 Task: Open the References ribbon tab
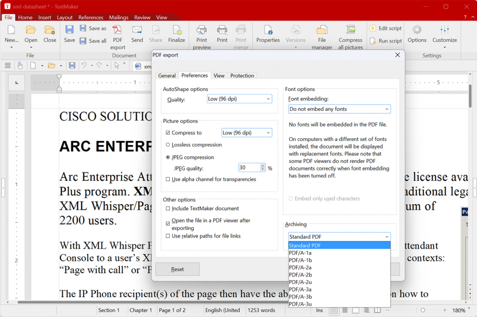coord(91,18)
